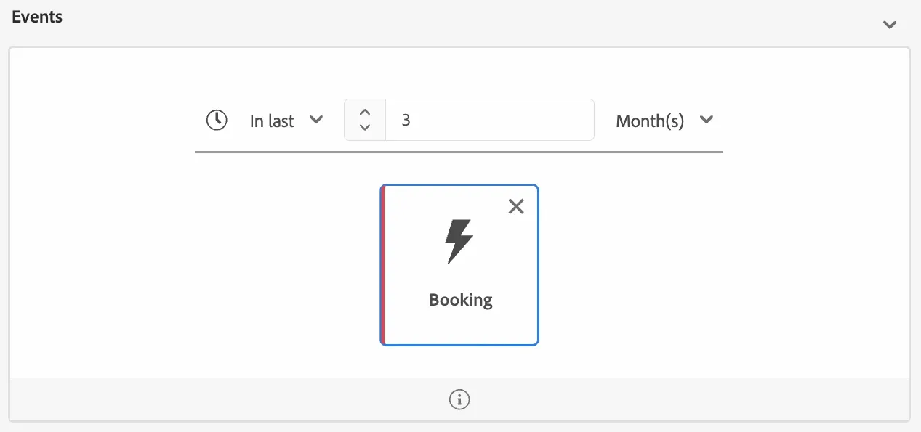Click the number field showing 3
The image size is (921, 432).
[x=489, y=120]
